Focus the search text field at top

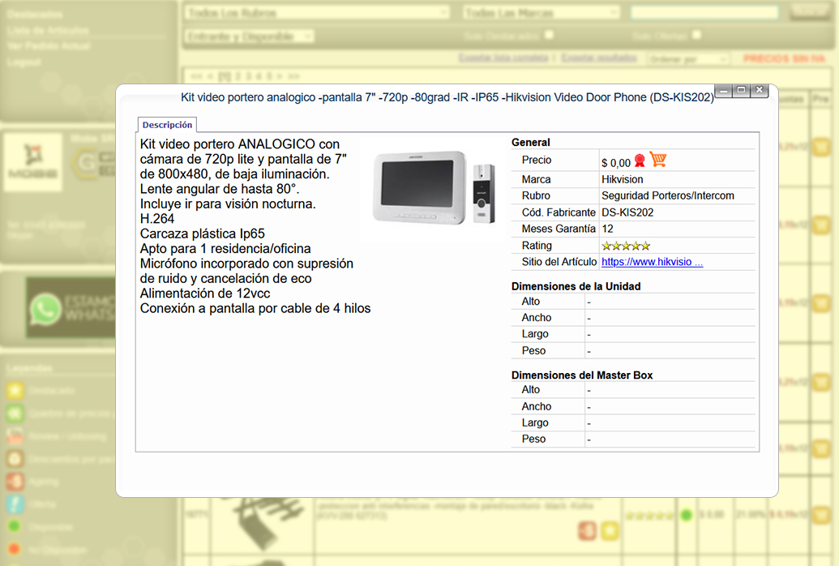(704, 13)
